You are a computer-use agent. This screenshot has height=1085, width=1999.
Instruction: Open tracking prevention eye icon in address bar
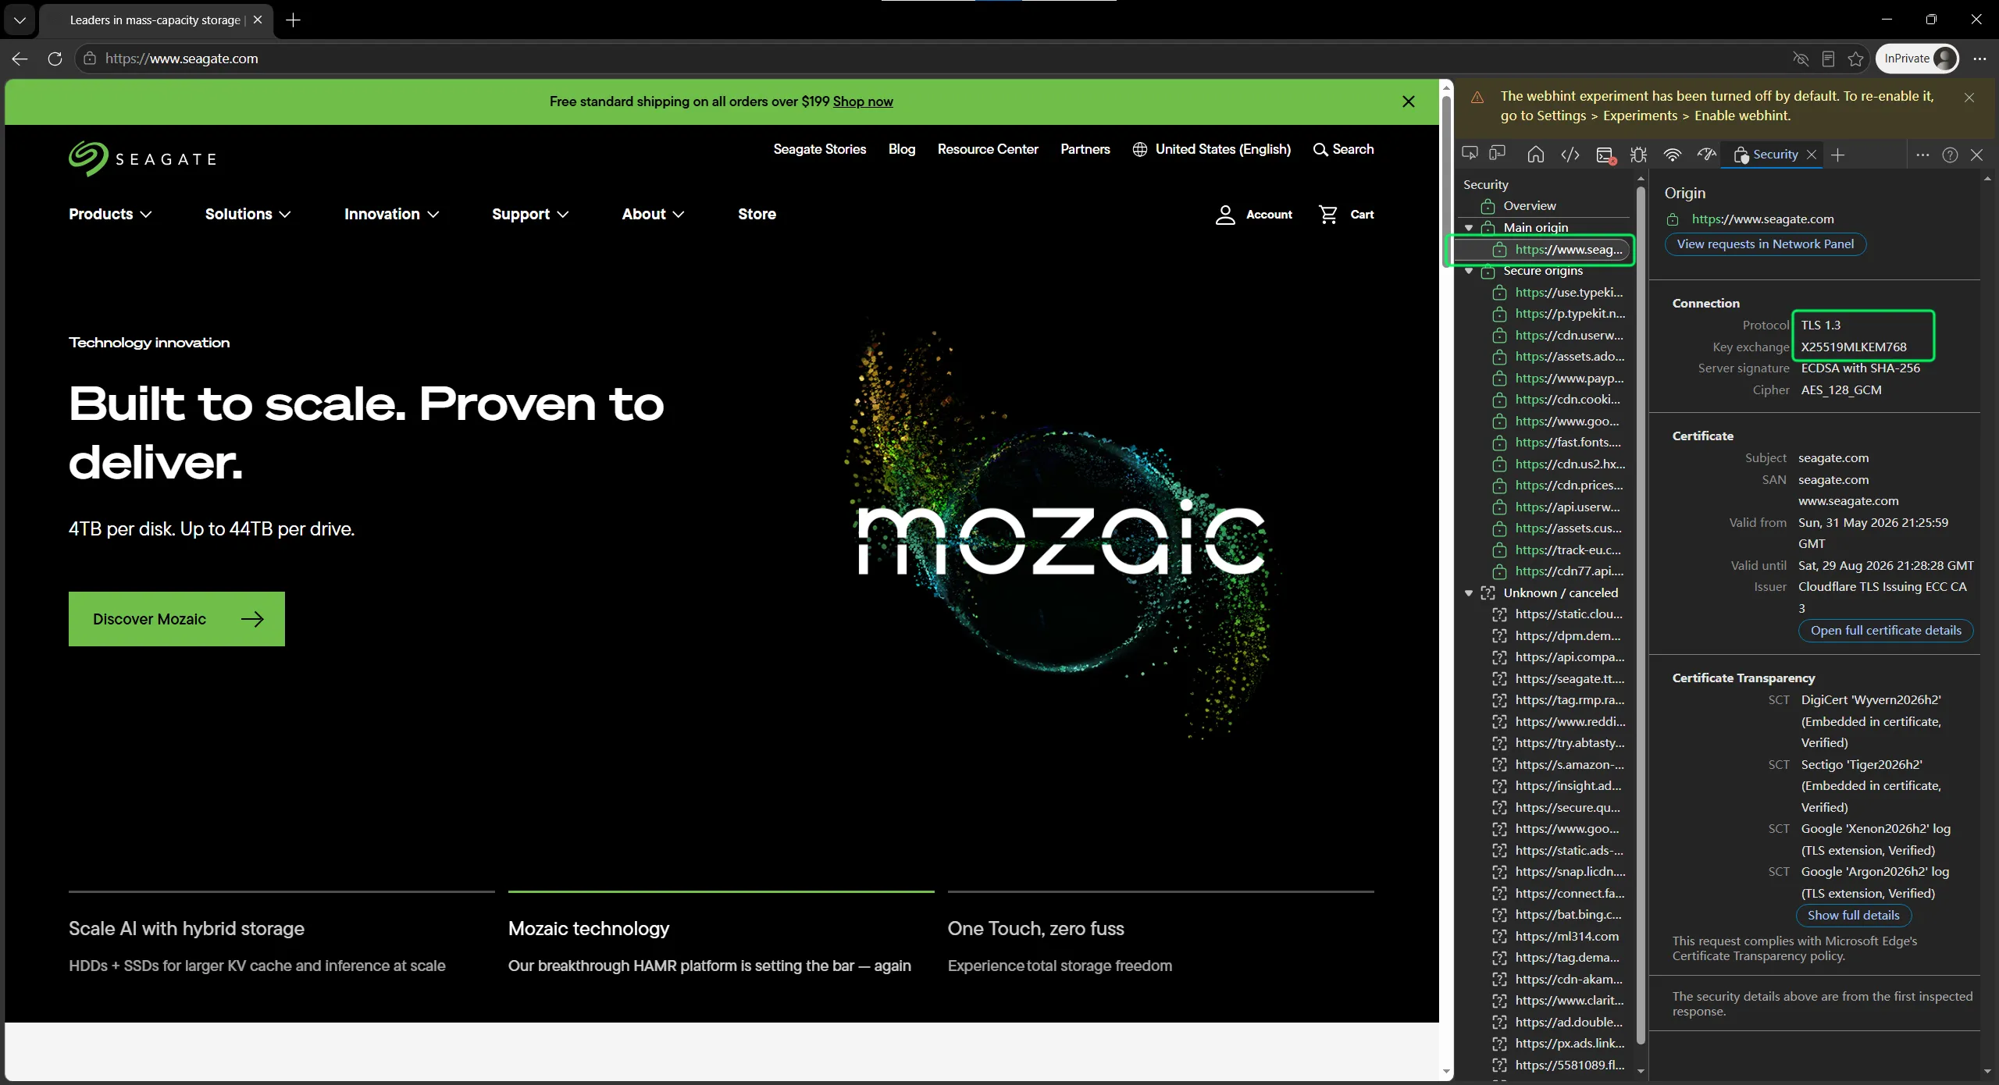point(1801,59)
